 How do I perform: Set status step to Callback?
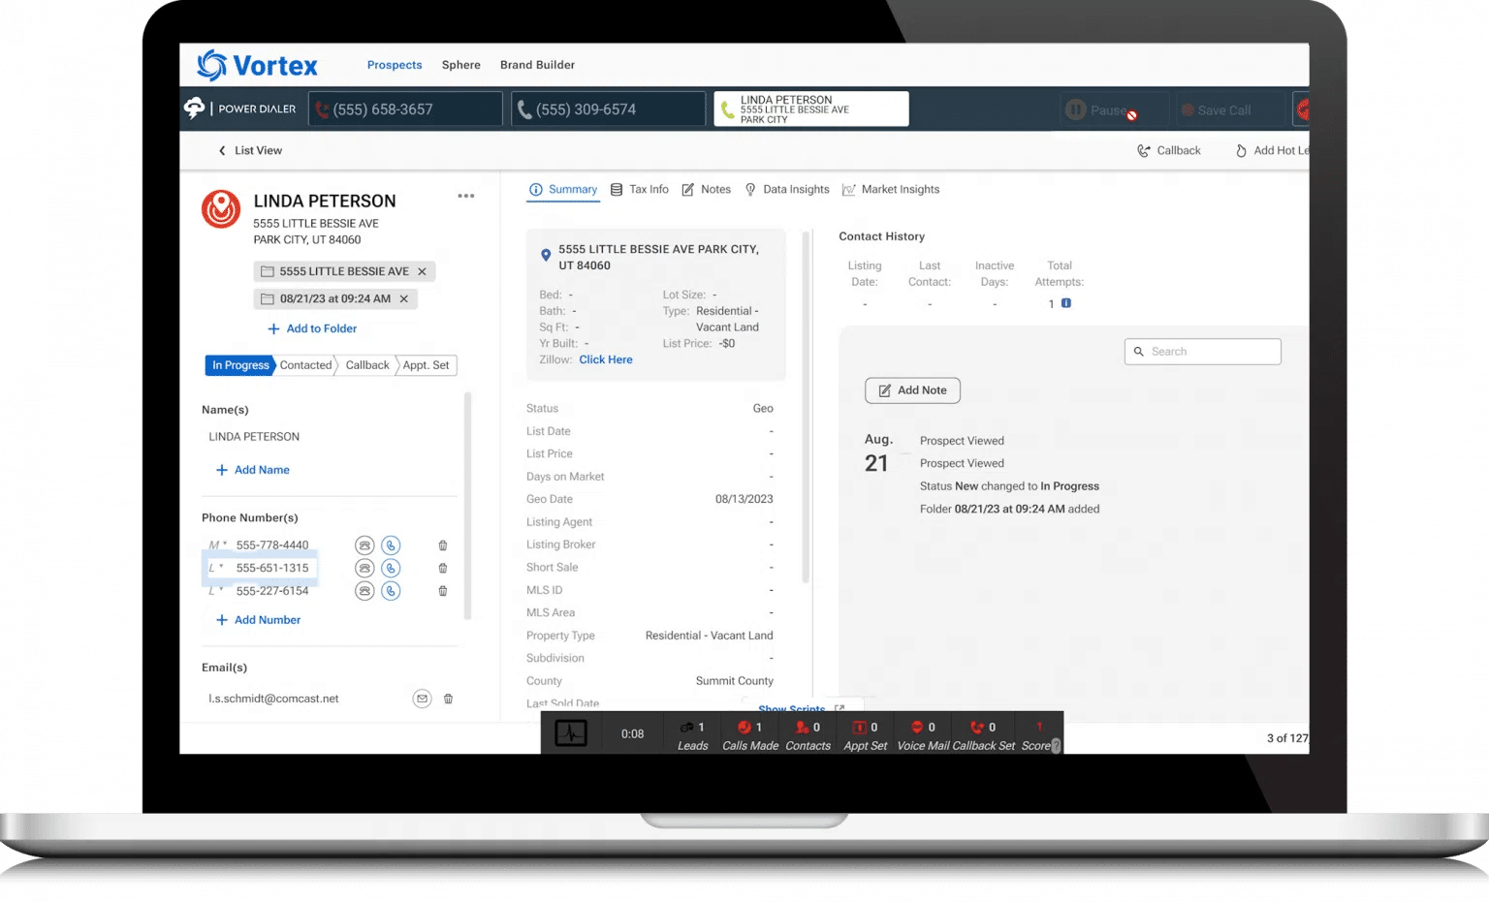367,365
